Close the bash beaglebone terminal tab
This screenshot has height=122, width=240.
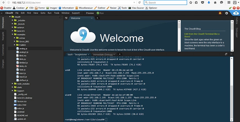tap(88, 54)
